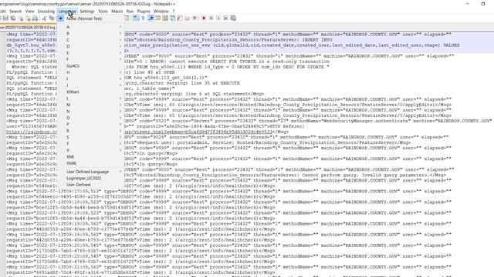Click the Stop Recording macro icon

(x=211, y=18)
